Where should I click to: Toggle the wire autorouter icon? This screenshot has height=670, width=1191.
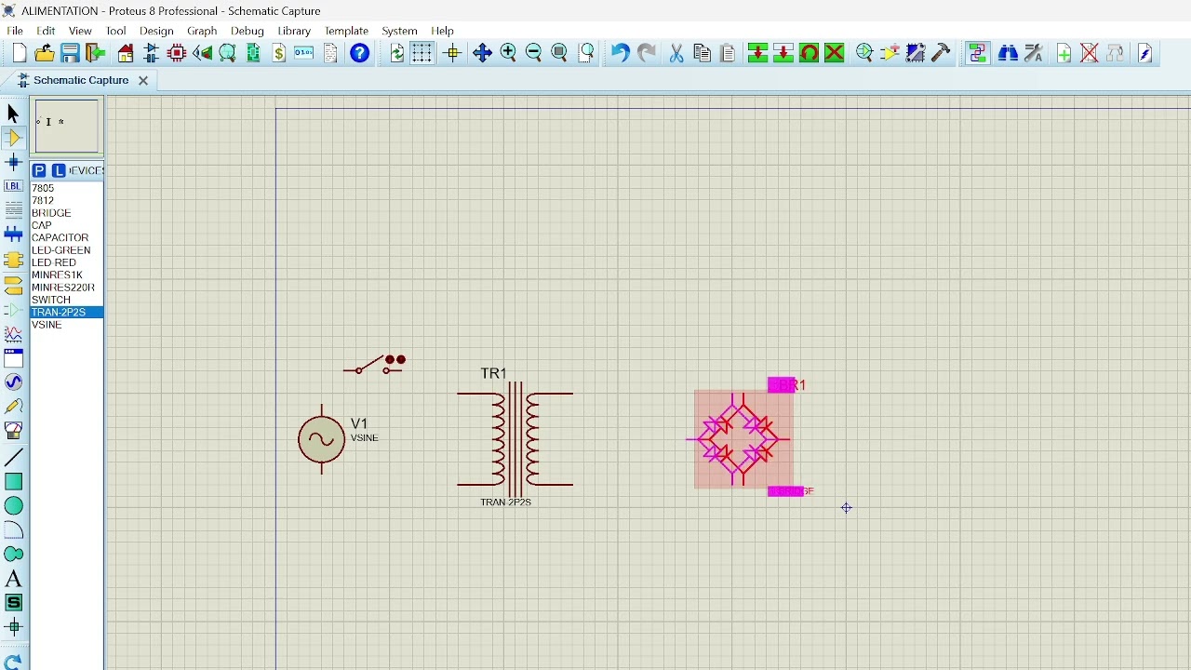click(x=977, y=53)
